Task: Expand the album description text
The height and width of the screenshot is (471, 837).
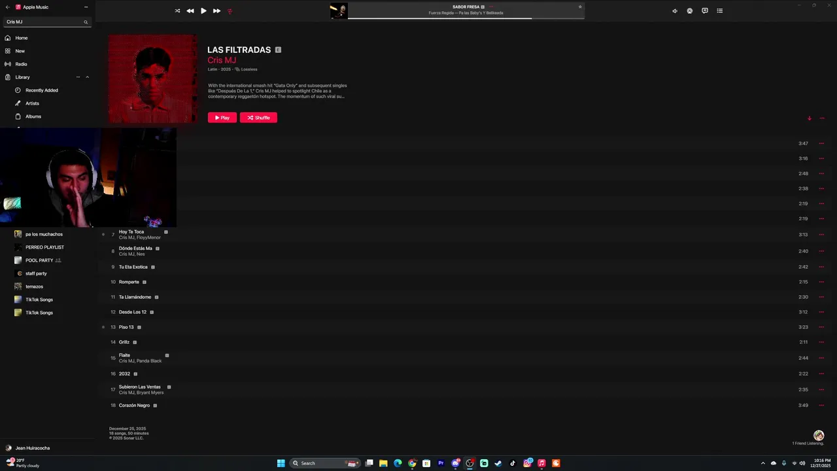Action: (x=278, y=91)
